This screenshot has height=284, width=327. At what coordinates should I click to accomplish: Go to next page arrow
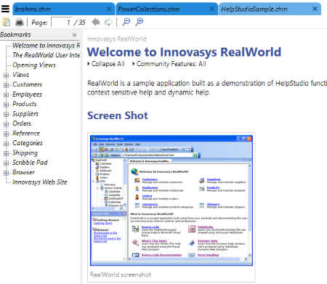tap(108, 22)
